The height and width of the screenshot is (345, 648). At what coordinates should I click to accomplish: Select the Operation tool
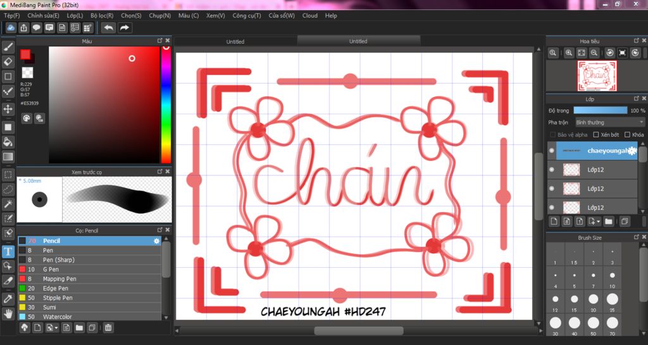(8, 266)
